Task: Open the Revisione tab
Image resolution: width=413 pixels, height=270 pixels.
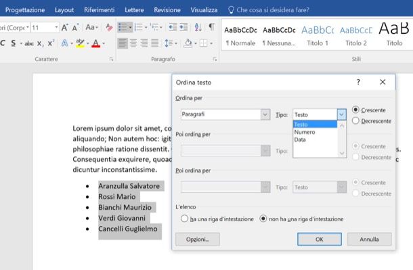Action: tap(167, 10)
